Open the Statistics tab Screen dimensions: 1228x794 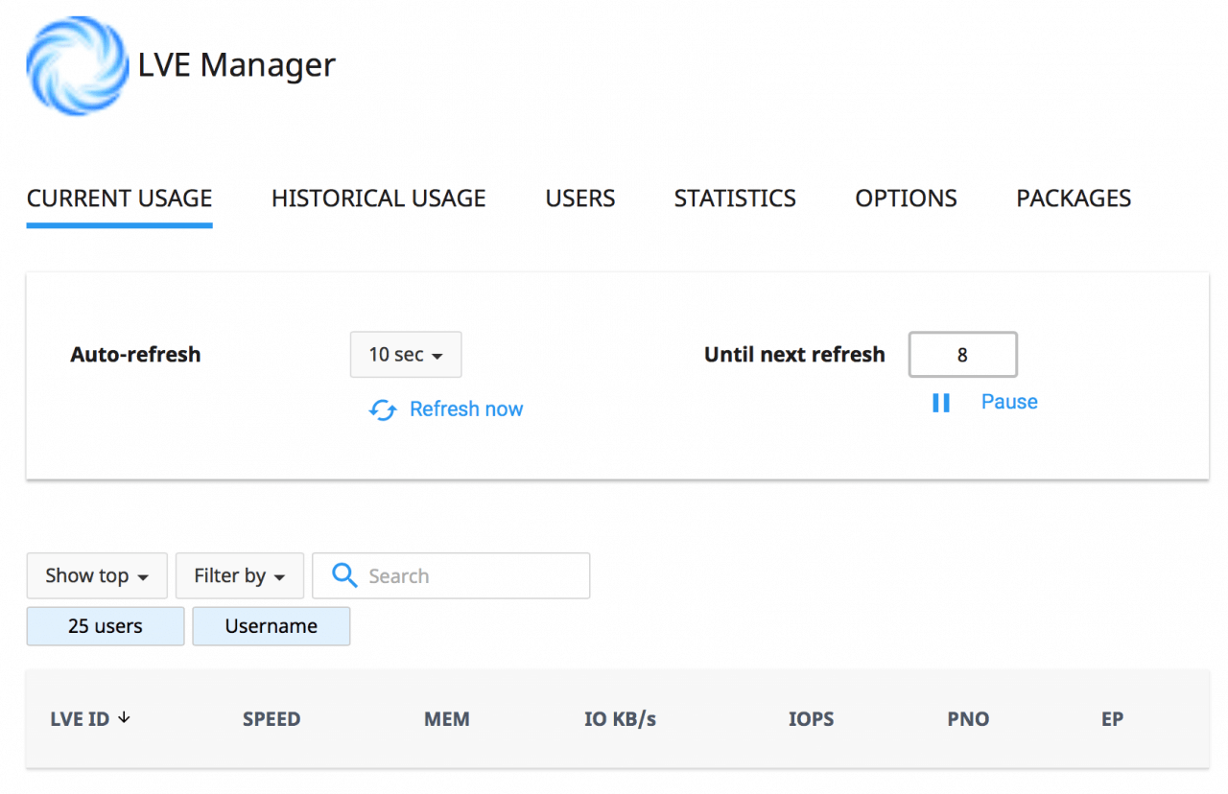pyautogui.click(x=735, y=198)
